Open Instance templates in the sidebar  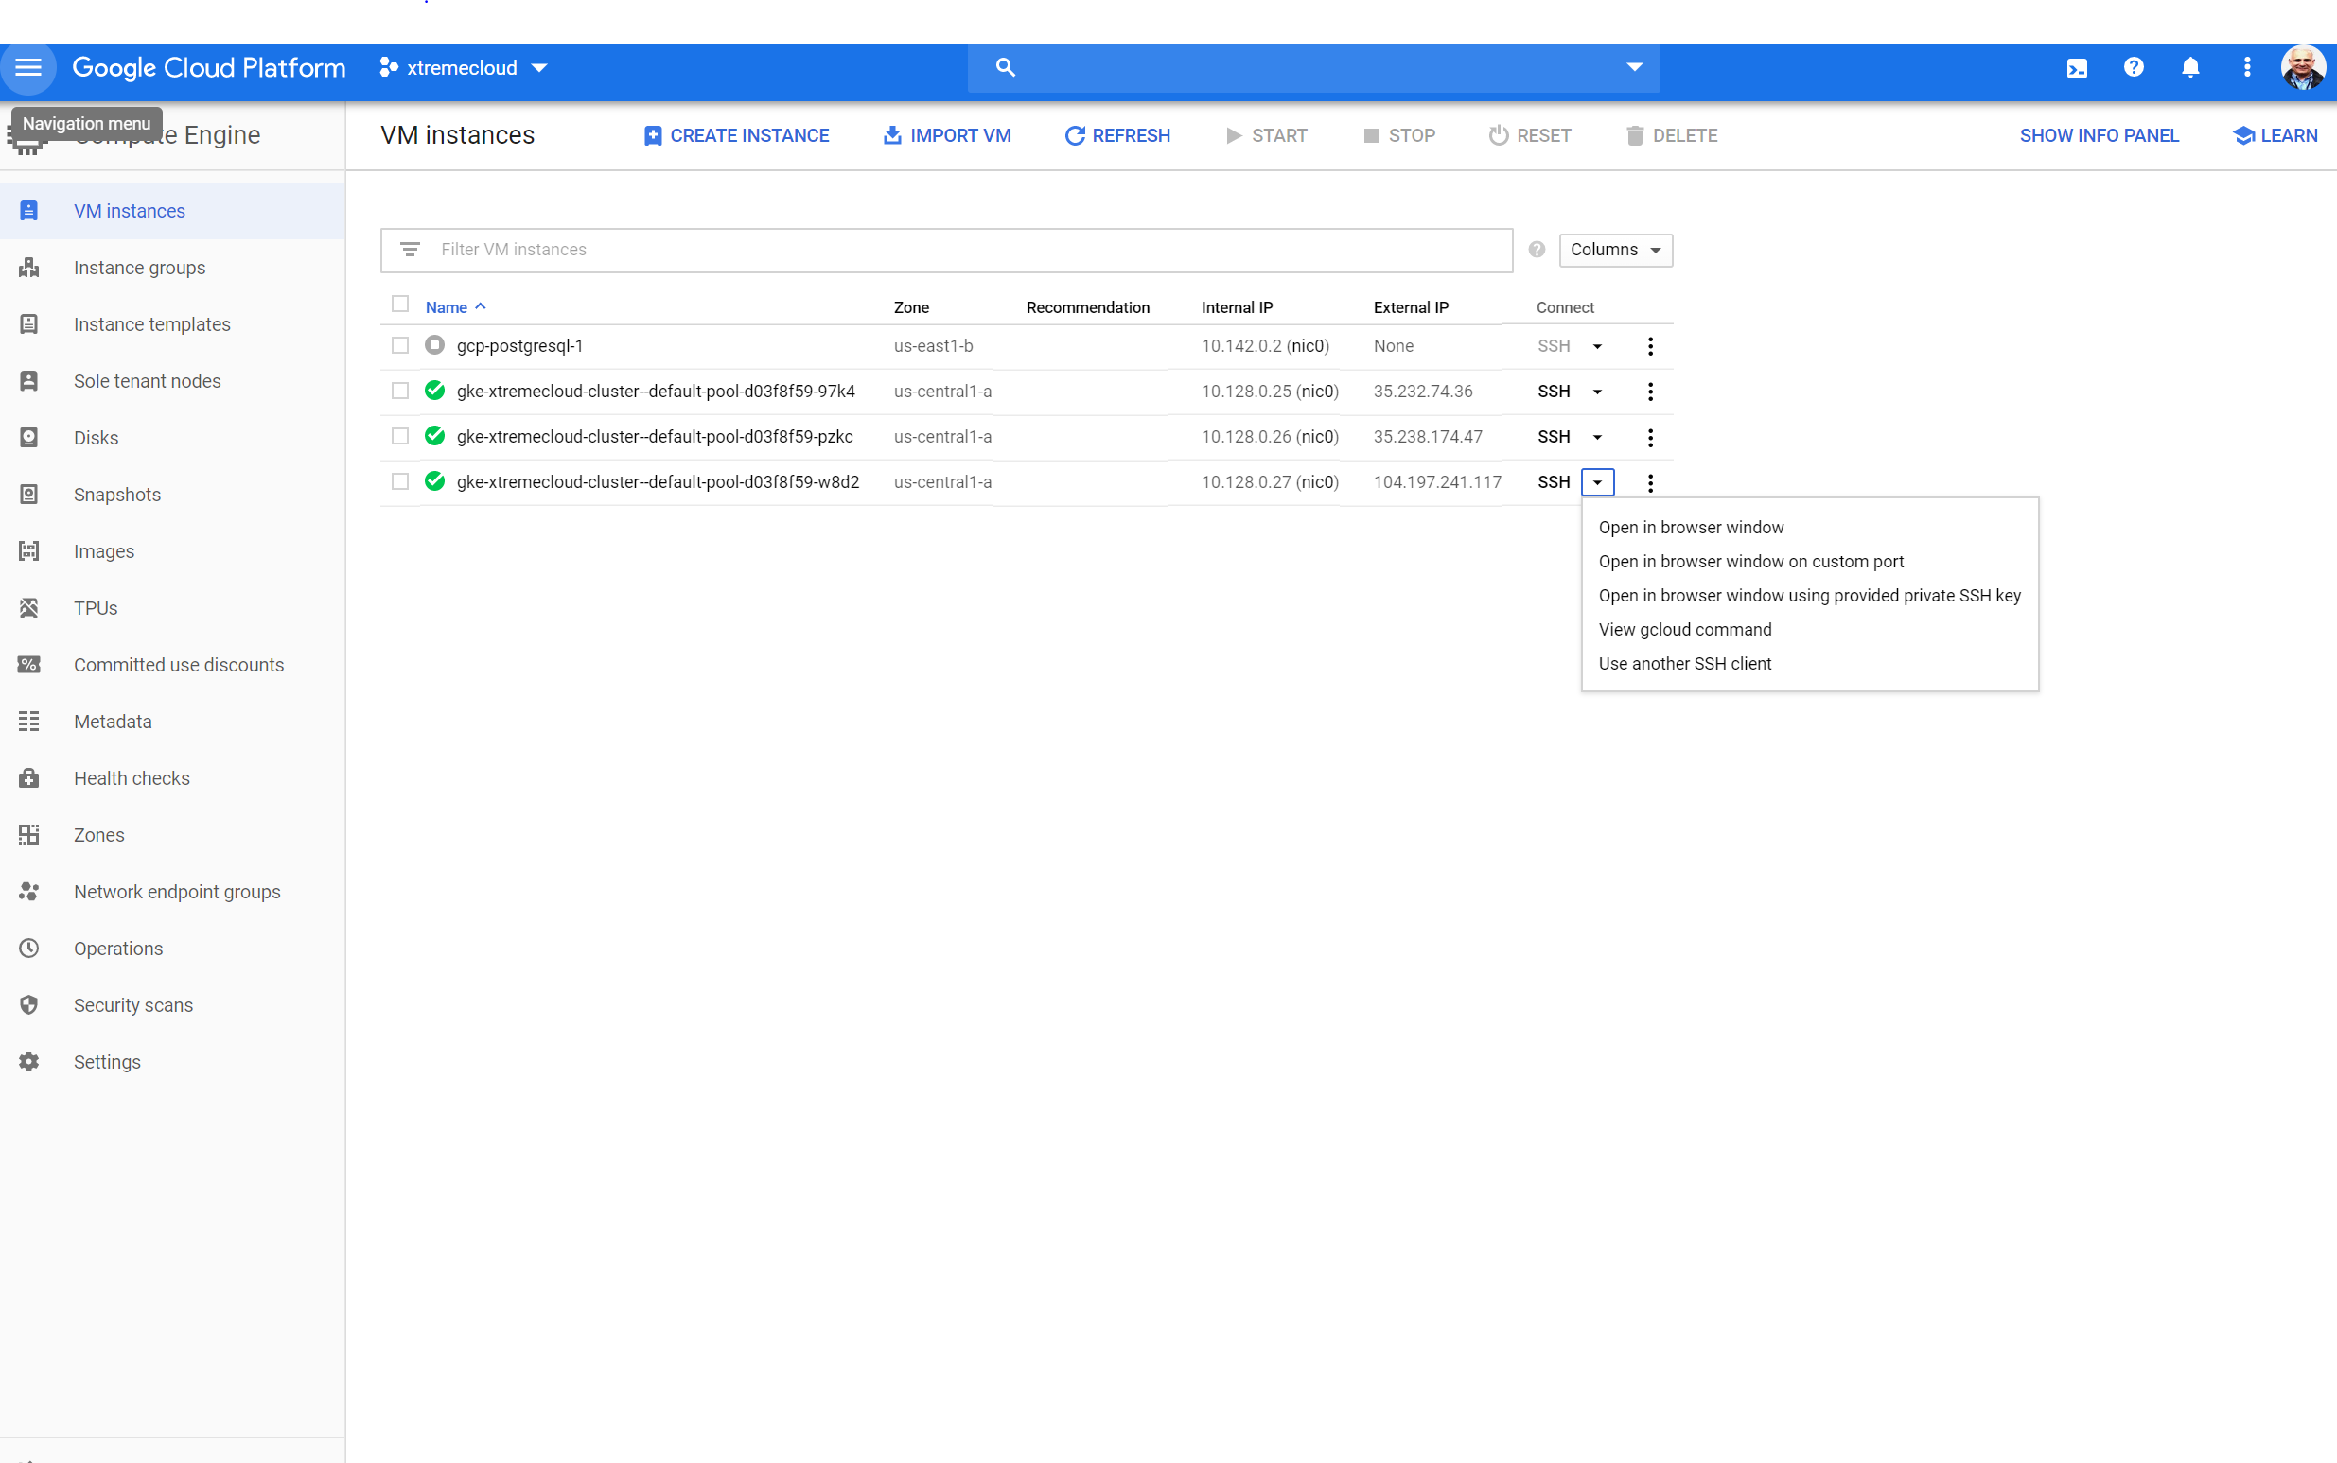(172, 324)
